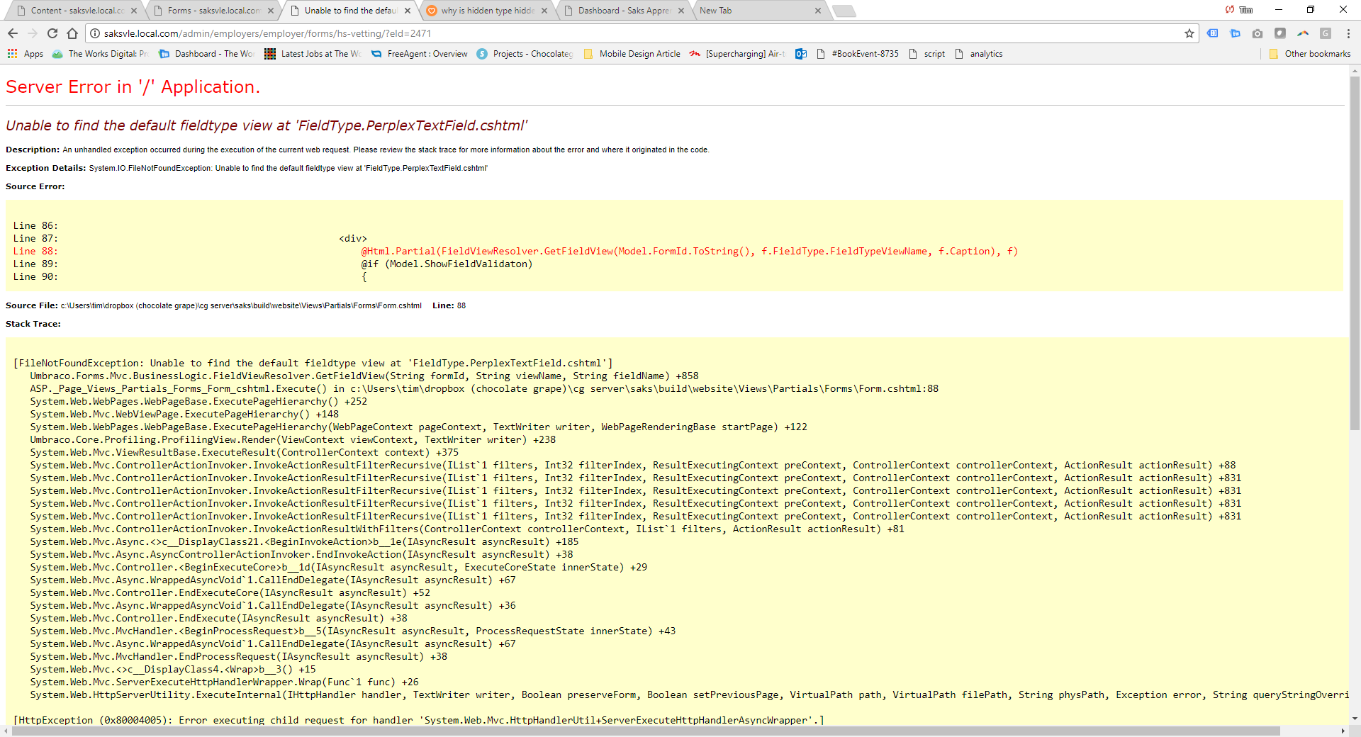Image resolution: width=1361 pixels, height=737 pixels.
Task: Bookmark this page with the star icon
Action: (x=1189, y=33)
